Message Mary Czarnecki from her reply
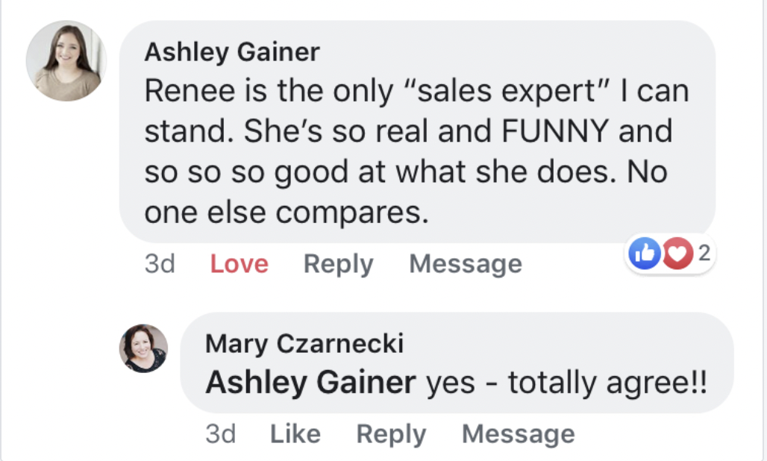Screen dimensions: 767x461 coord(519,434)
